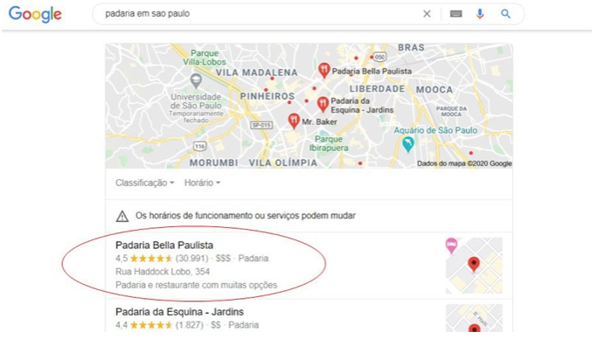Open the Padaria da Esquina - Jardins listing
The width and height of the screenshot is (597, 353).
pyautogui.click(x=179, y=312)
